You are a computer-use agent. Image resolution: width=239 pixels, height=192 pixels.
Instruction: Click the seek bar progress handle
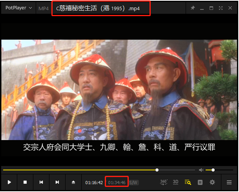pos(157,170)
